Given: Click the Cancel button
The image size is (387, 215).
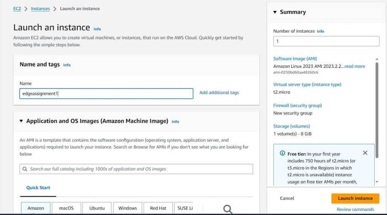Looking at the screenshot, I should coord(287,198).
